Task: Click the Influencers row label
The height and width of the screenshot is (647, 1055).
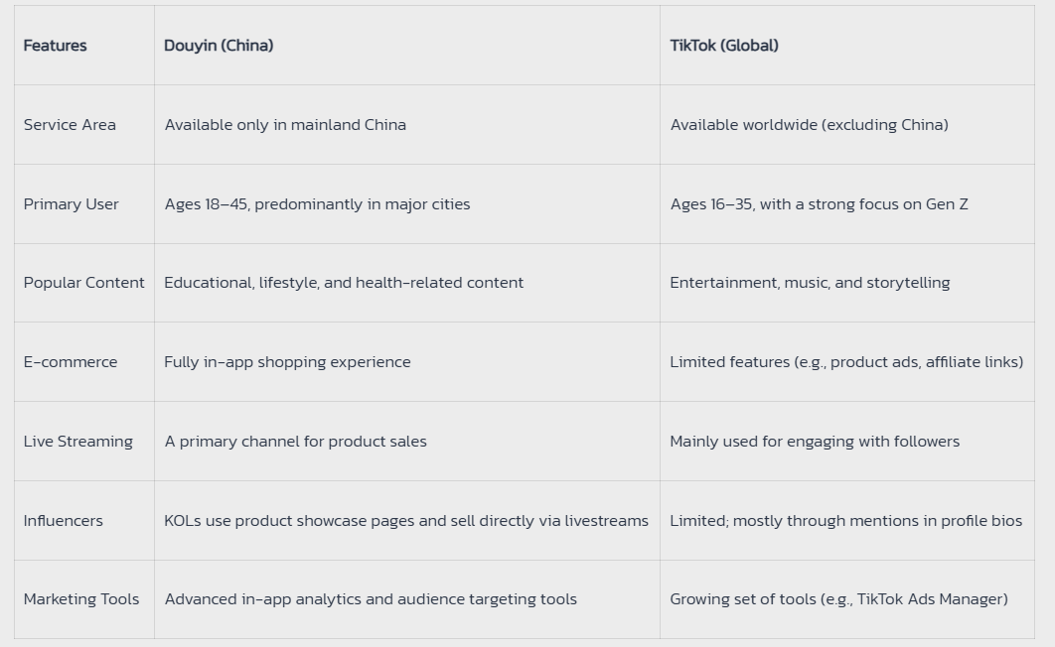Action: pos(64,521)
